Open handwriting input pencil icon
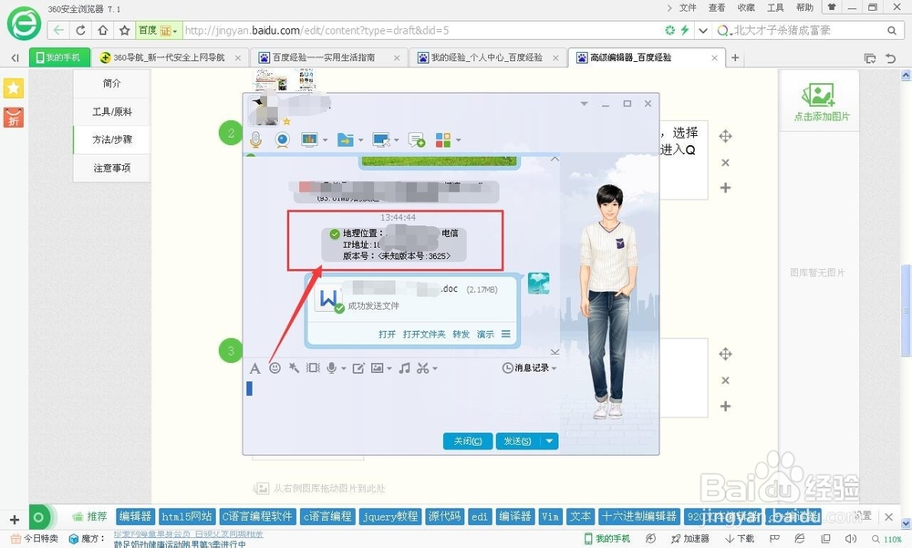The height and width of the screenshot is (548, 912). (358, 367)
